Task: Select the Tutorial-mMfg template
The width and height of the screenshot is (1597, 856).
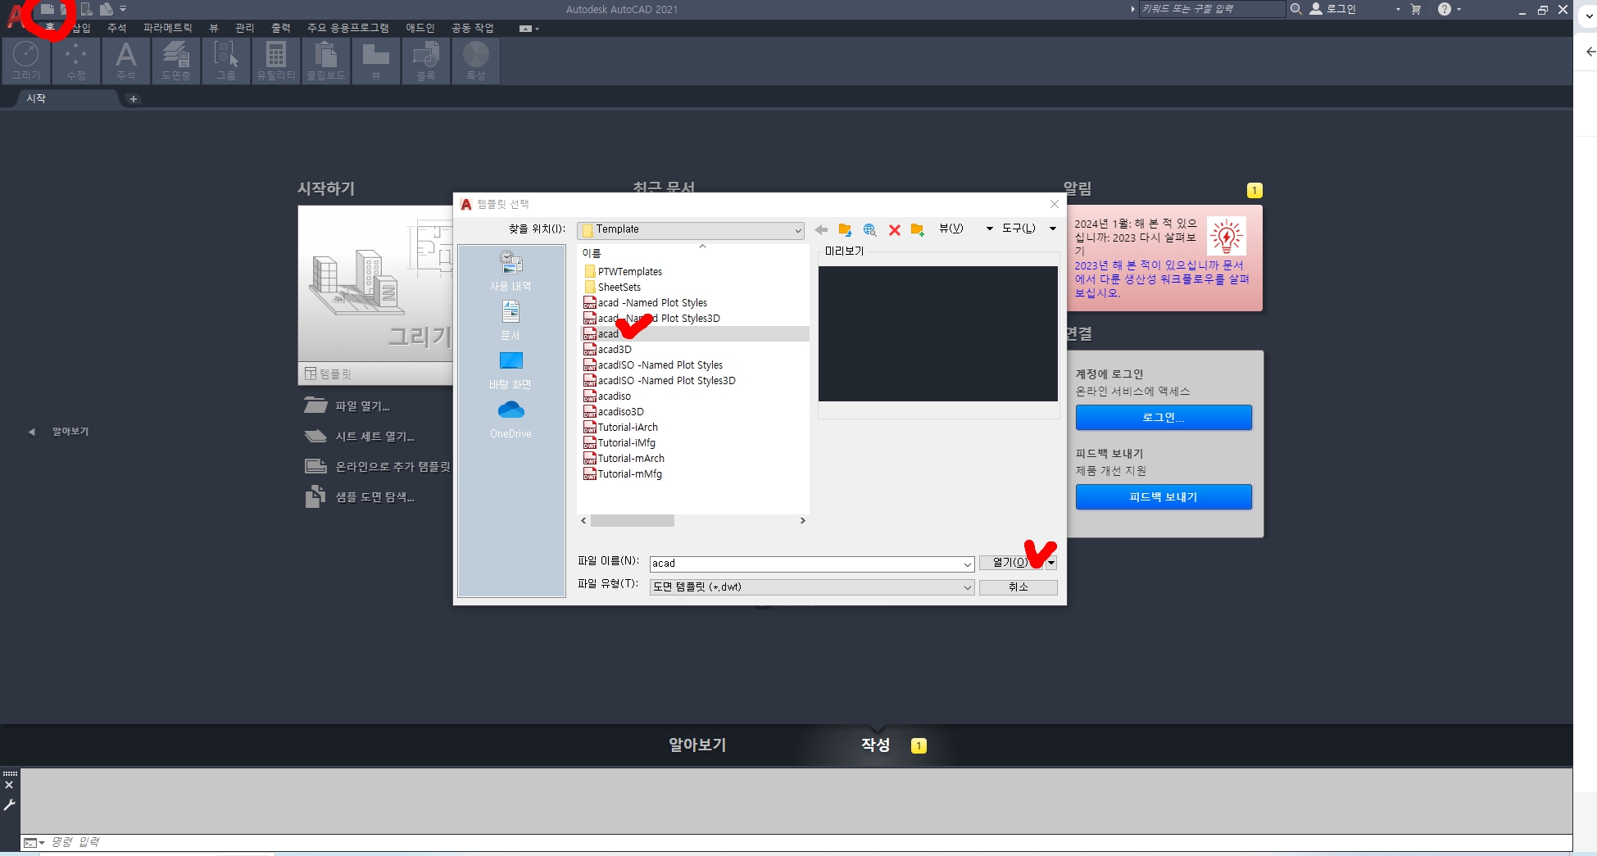Action: point(623,474)
